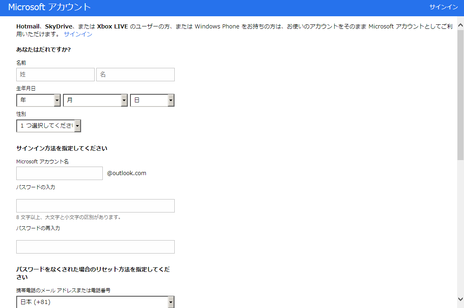Click the scrollbar up arrow
464x308 pixels.
tap(460, 26)
